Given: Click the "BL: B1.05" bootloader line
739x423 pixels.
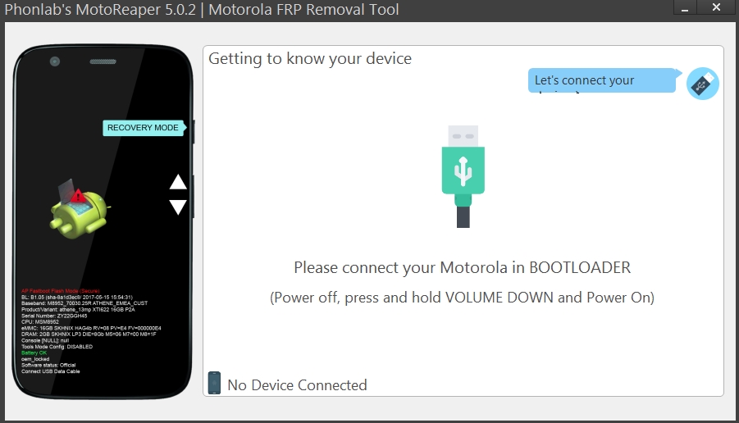Looking at the screenshot, I should pos(77,298).
